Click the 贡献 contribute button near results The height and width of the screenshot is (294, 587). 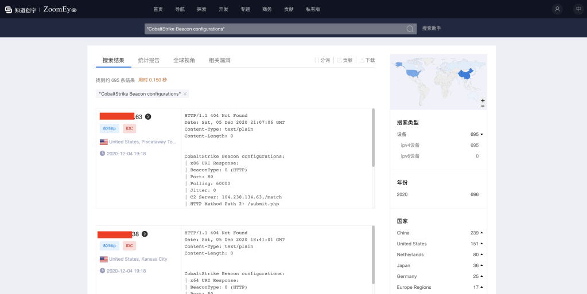click(345, 60)
